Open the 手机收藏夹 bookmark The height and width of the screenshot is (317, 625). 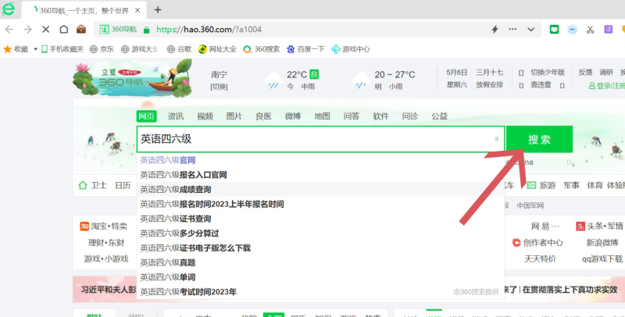62,49
